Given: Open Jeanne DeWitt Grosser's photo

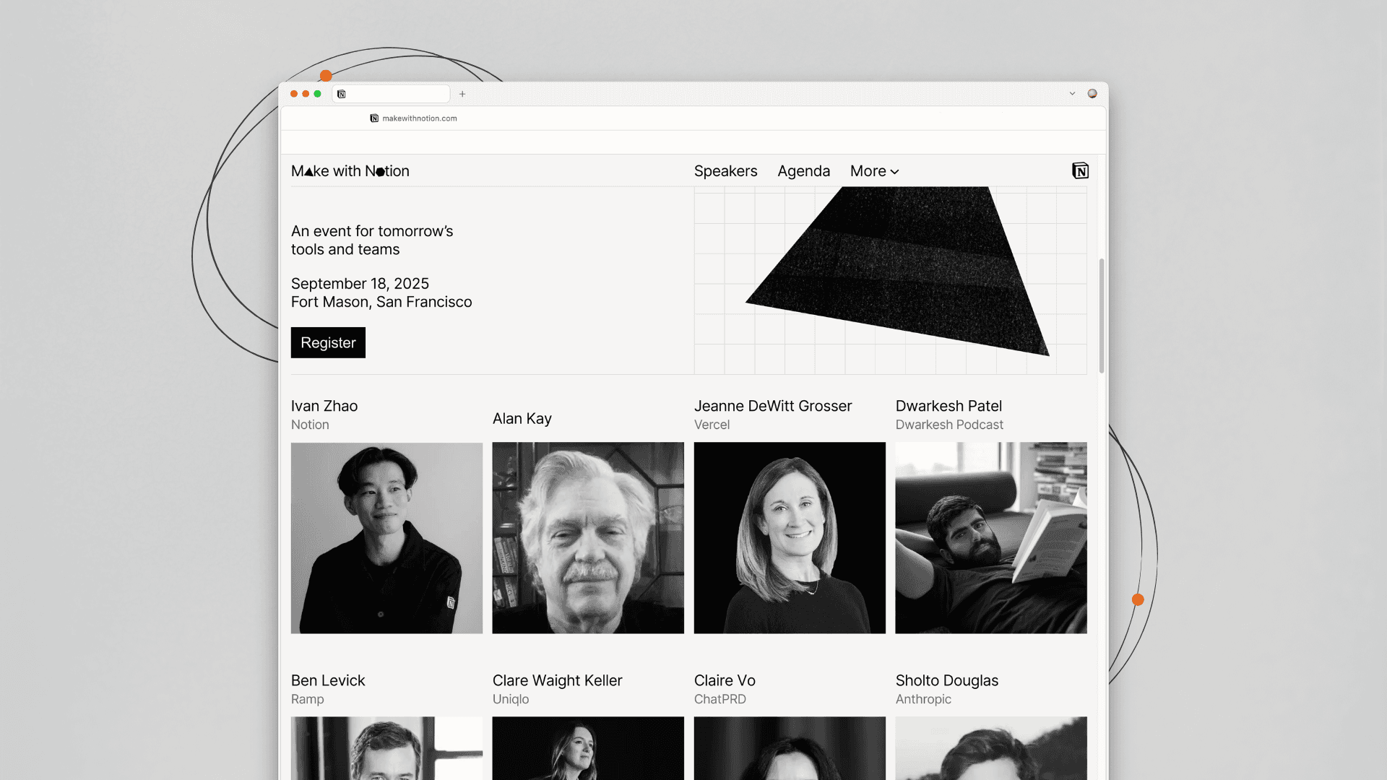Looking at the screenshot, I should pyautogui.click(x=790, y=538).
